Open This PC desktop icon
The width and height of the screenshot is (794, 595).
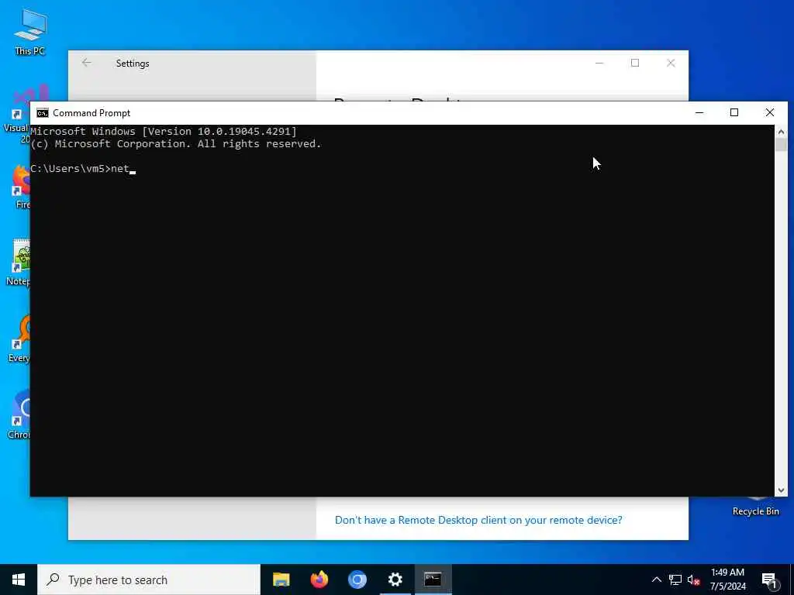[30, 31]
